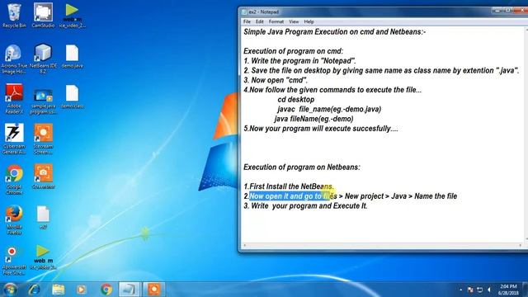Launch Internet Explorer from the taskbar
This screenshot has height=297, width=528.
click(34, 290)
